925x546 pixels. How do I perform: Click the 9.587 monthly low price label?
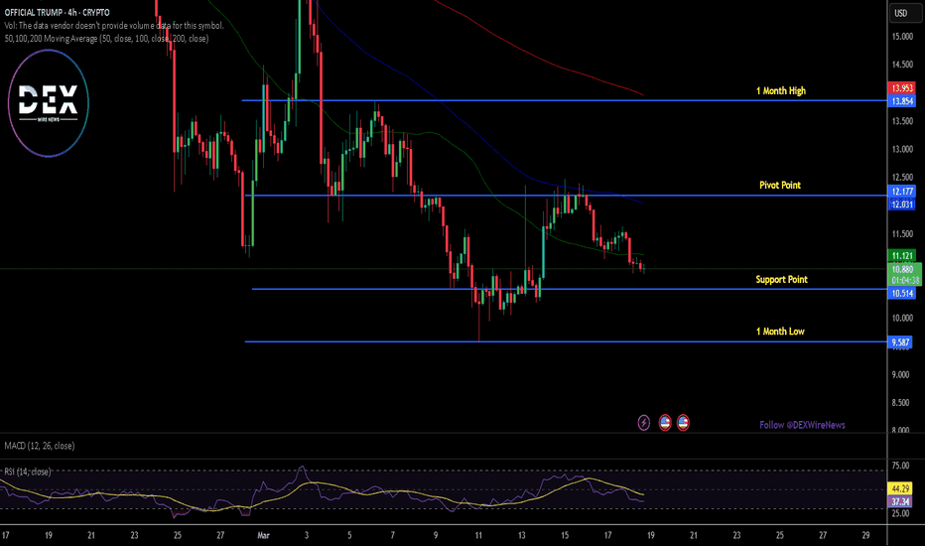pyautogui.click(x=899, y=342)
